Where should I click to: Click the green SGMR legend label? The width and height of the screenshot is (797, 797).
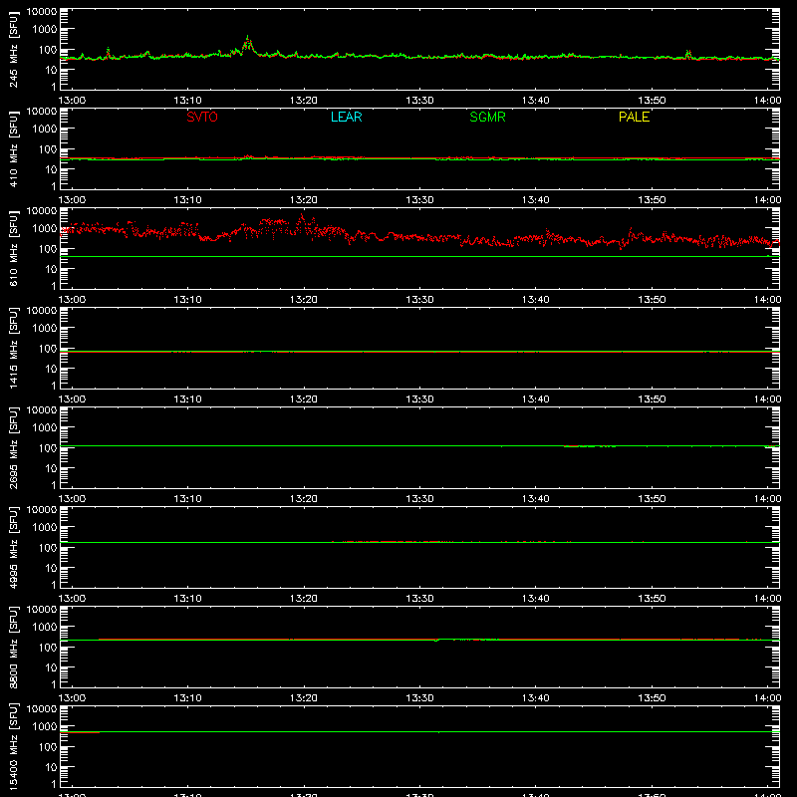[487, 117]
